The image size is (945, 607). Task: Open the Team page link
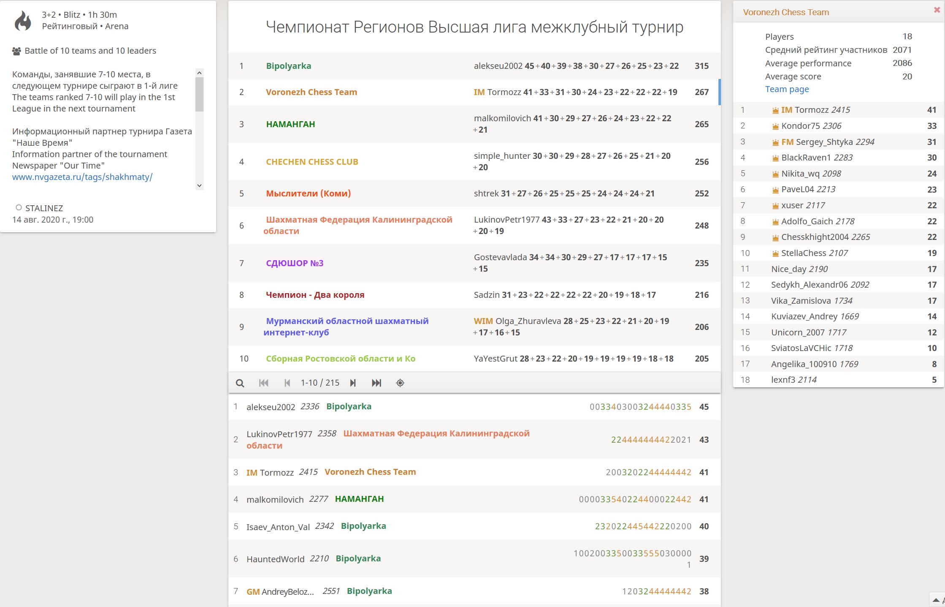point(787,89)
